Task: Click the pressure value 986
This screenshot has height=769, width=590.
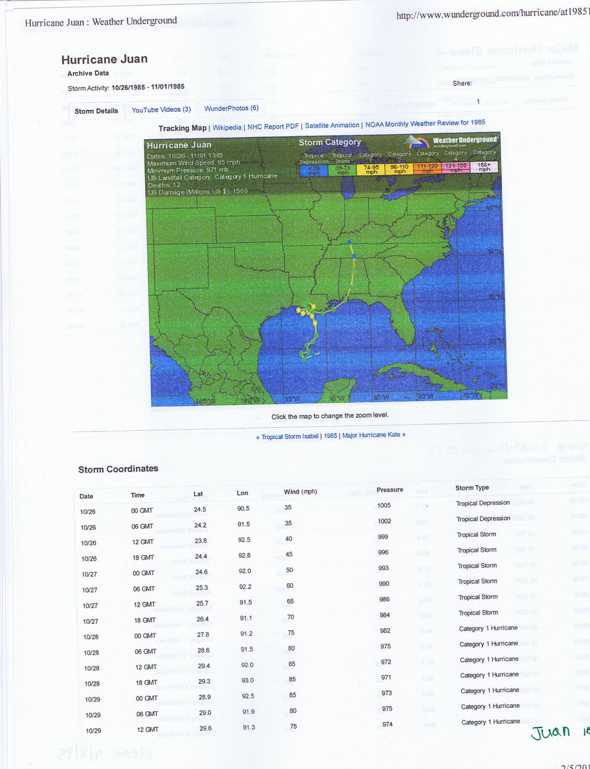Action: 385,599
